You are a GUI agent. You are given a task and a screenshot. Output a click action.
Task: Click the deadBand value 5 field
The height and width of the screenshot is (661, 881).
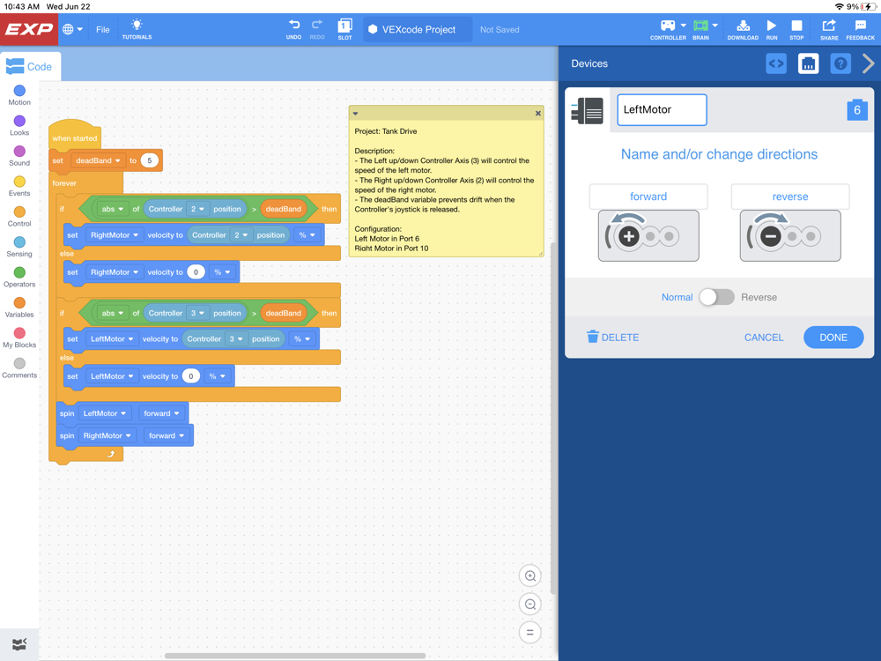150,160
